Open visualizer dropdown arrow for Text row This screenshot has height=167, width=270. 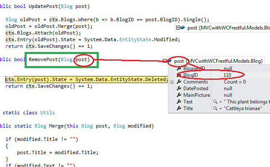click(220, 102)
